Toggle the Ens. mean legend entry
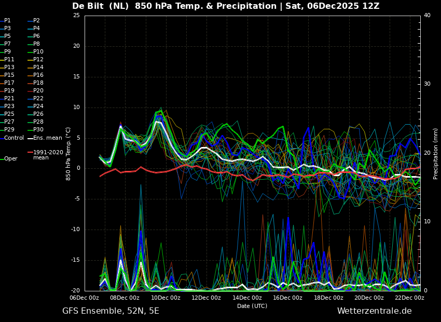441x322 pixels. point(47,138)
